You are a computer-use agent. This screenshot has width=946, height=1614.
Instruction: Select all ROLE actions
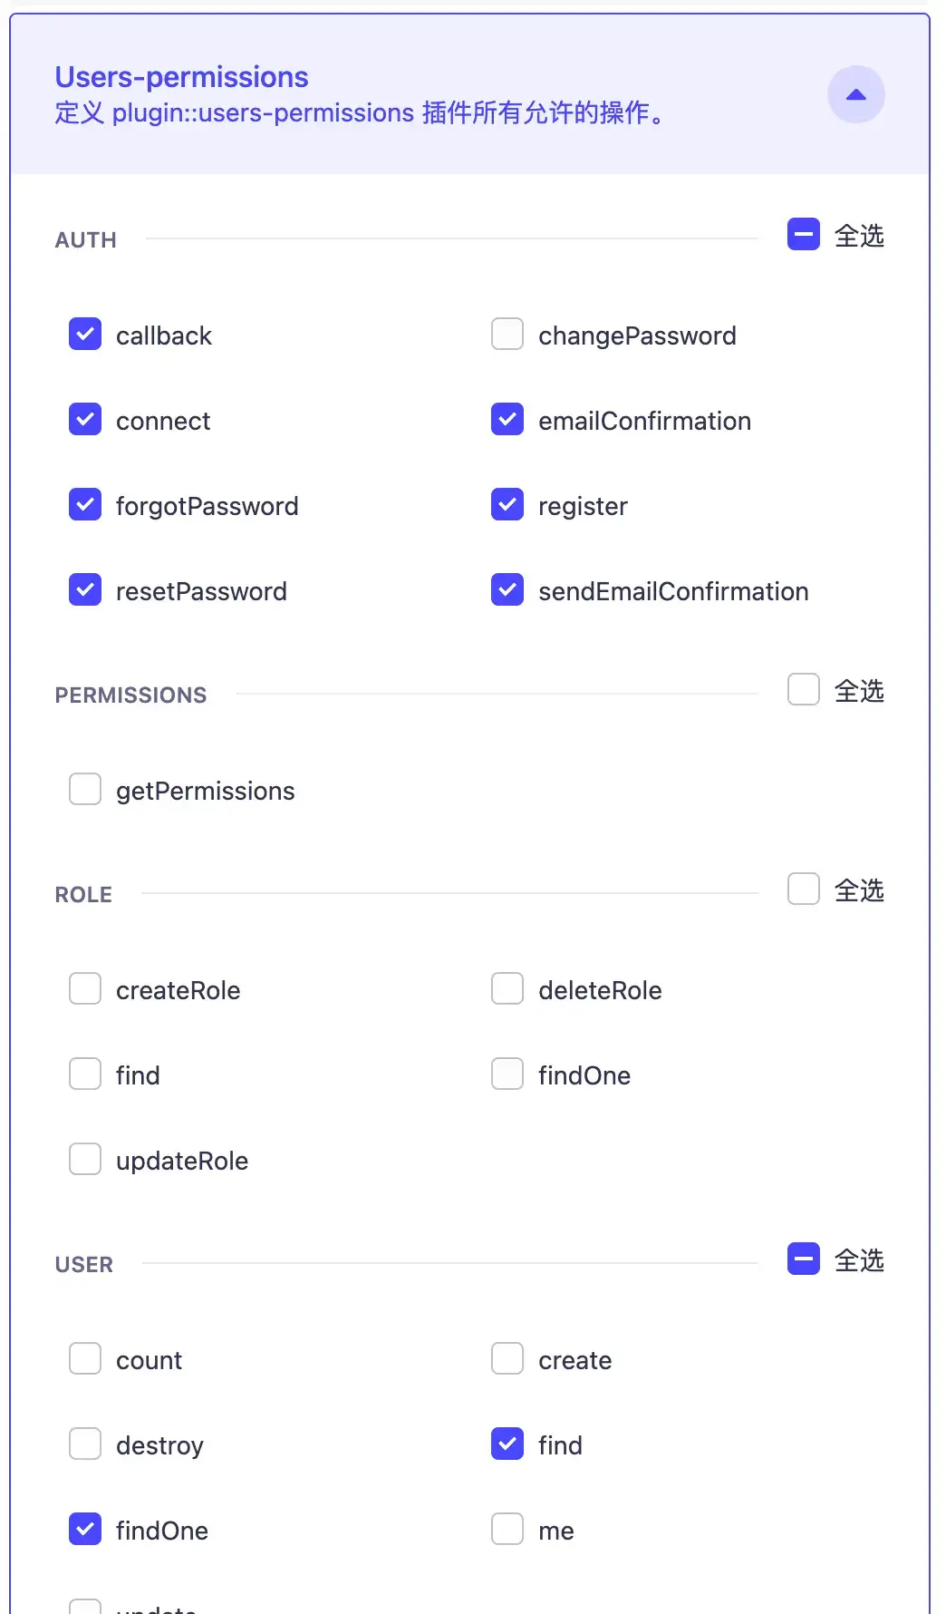(x=804, y=889)
